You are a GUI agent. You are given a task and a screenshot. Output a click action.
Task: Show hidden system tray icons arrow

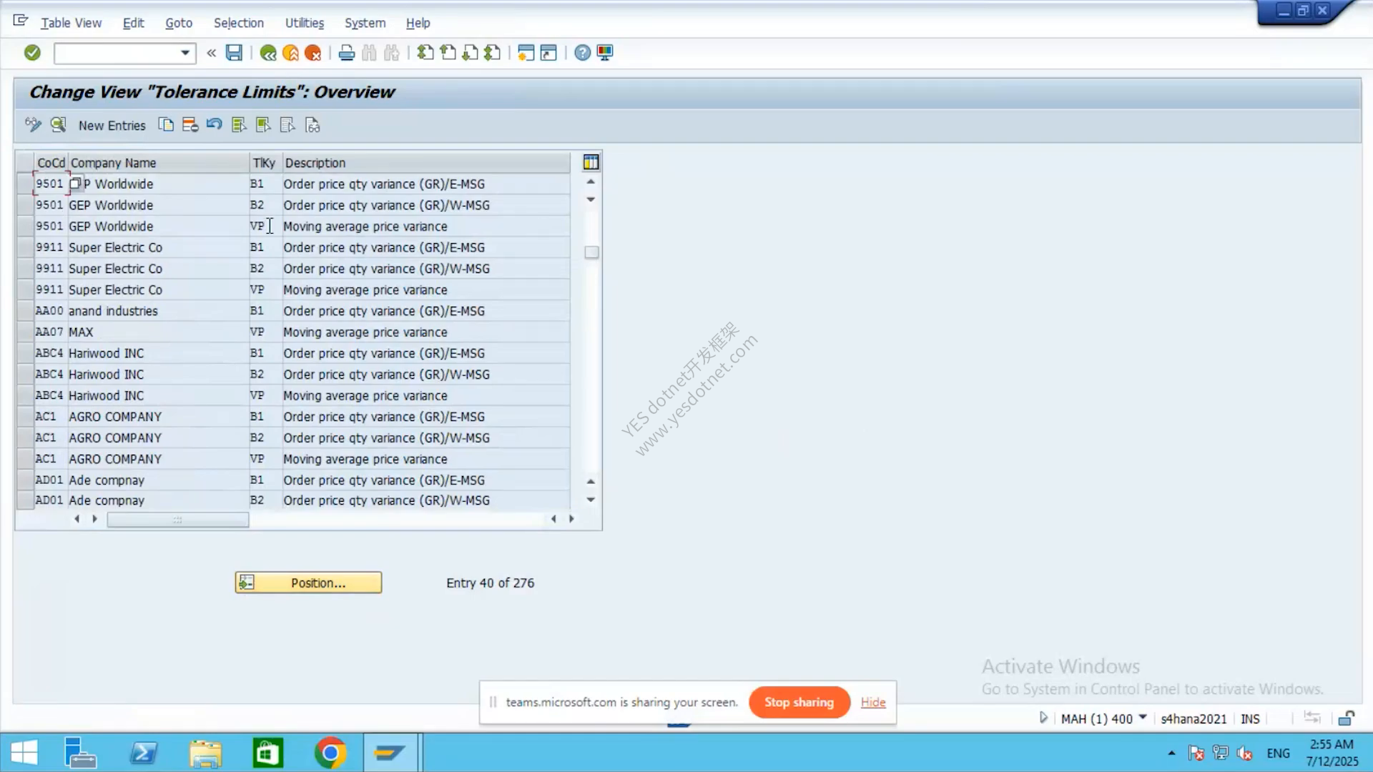coord(1171,753)
